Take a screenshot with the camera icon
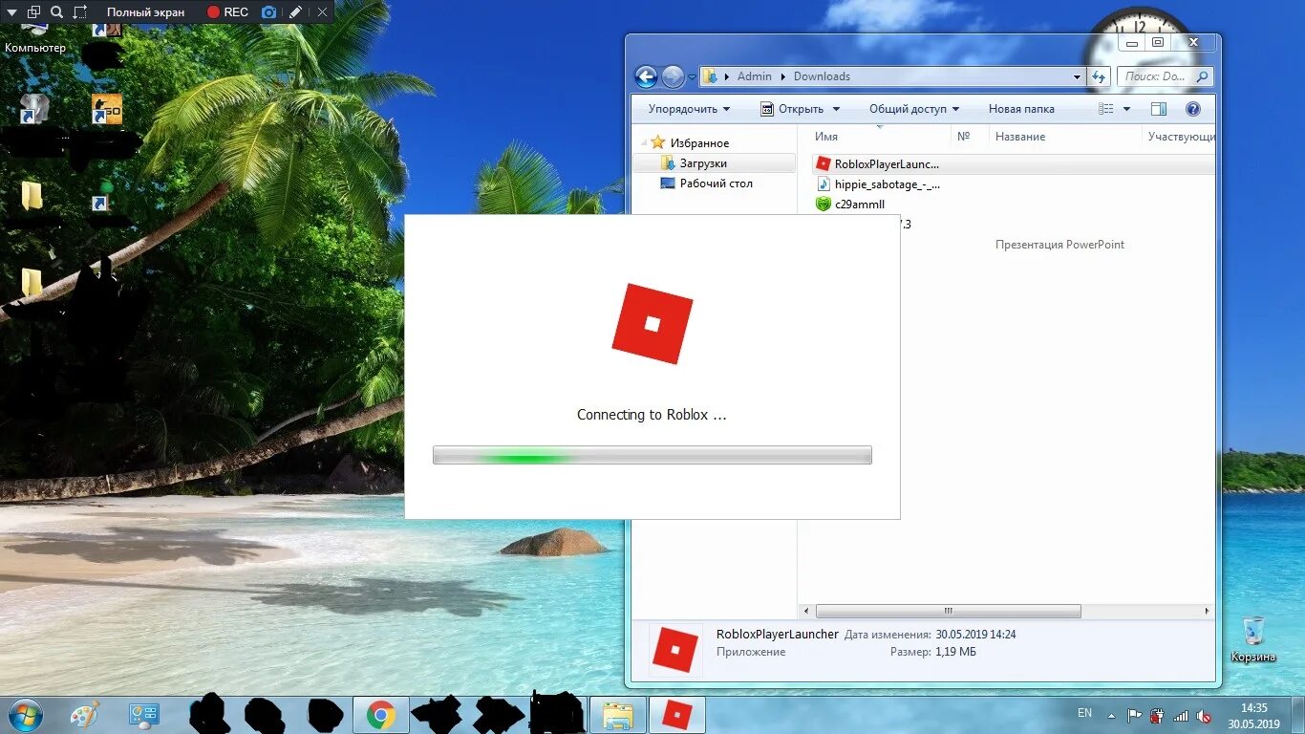This screenshot has width=1305, height=734. pyautogui.click(x=268, y=12)
